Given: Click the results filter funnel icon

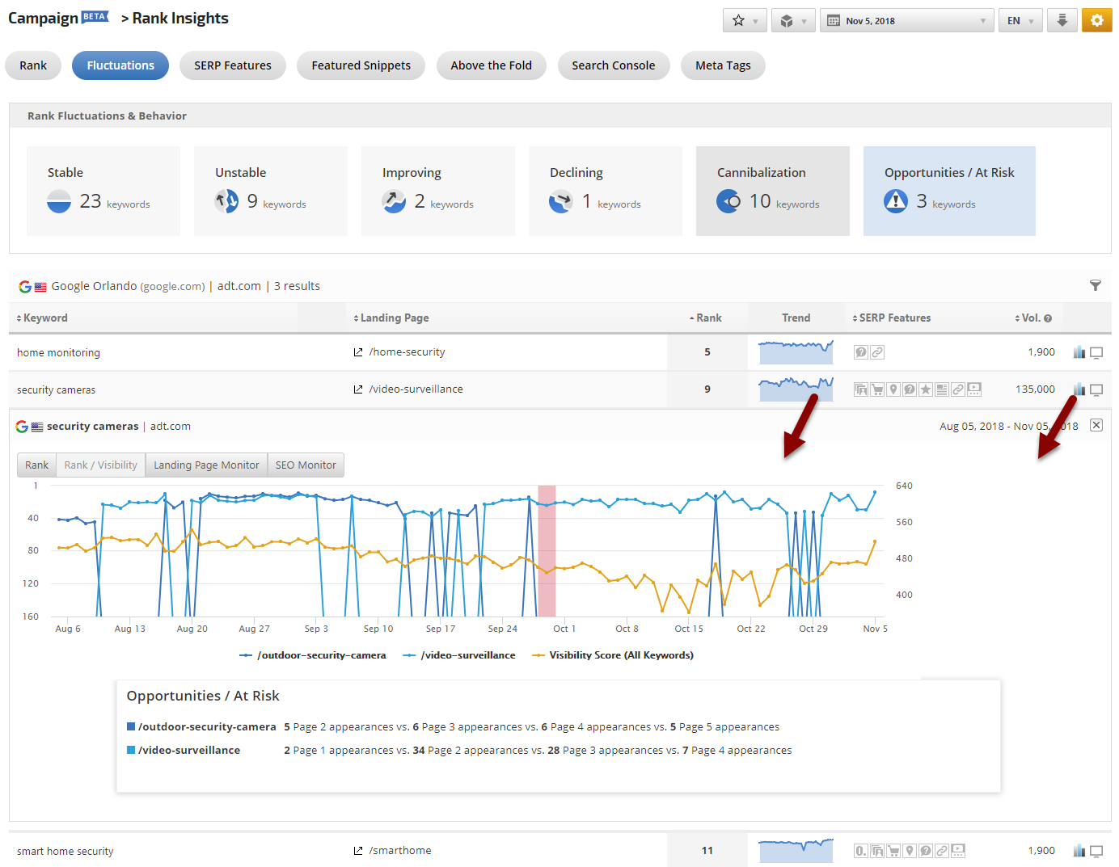Looking at the screenshot, I should (x=1095, y=285).
